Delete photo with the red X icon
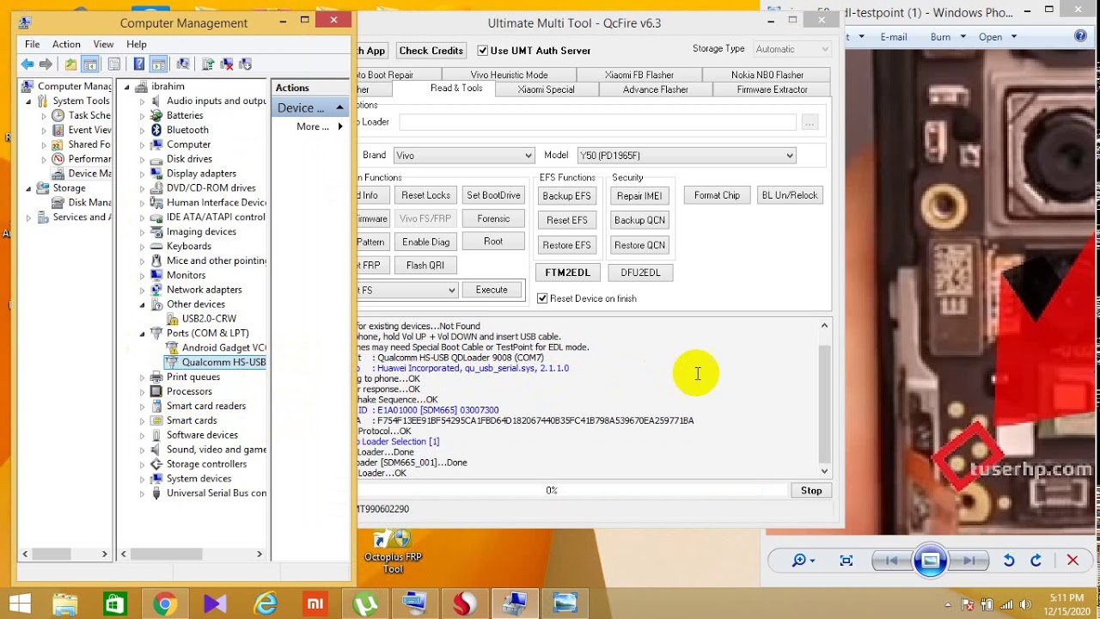 (1072, 561)
